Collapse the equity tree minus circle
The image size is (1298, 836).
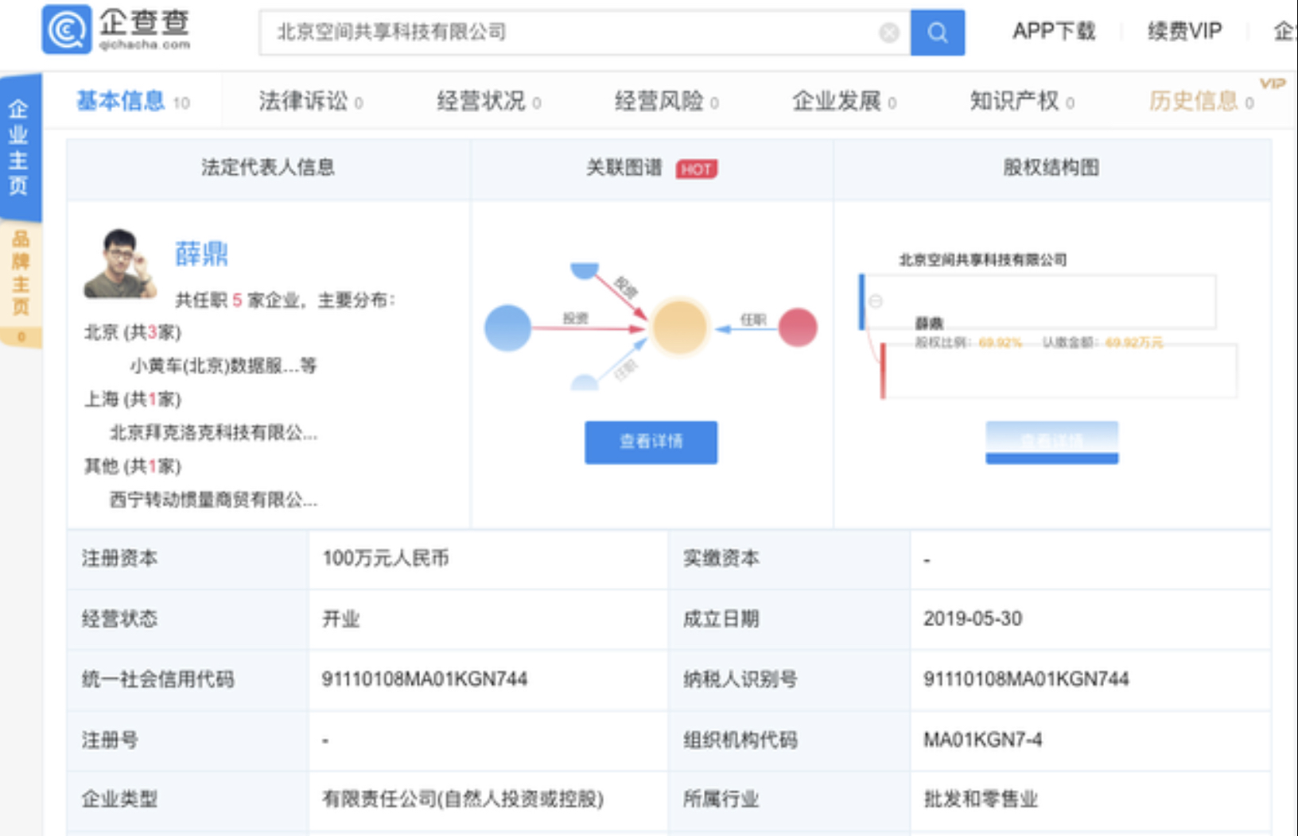tap(876, 301)
